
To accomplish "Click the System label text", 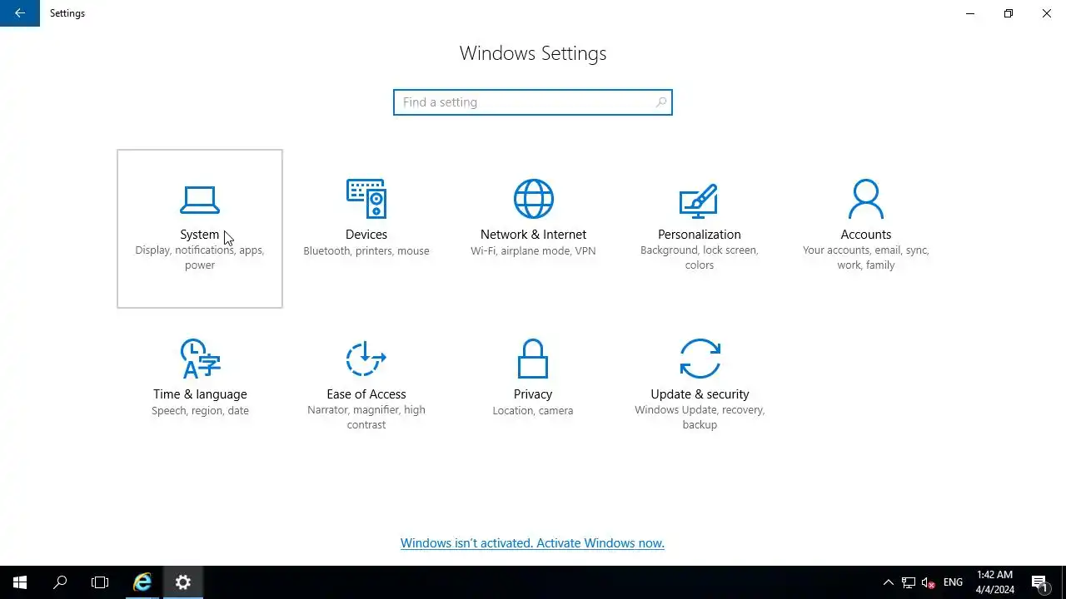I will pos(200,235).
